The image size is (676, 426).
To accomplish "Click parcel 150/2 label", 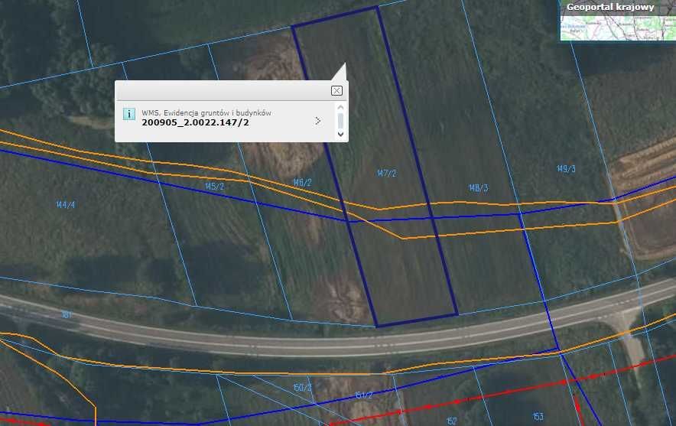I will tap(303, 388).
